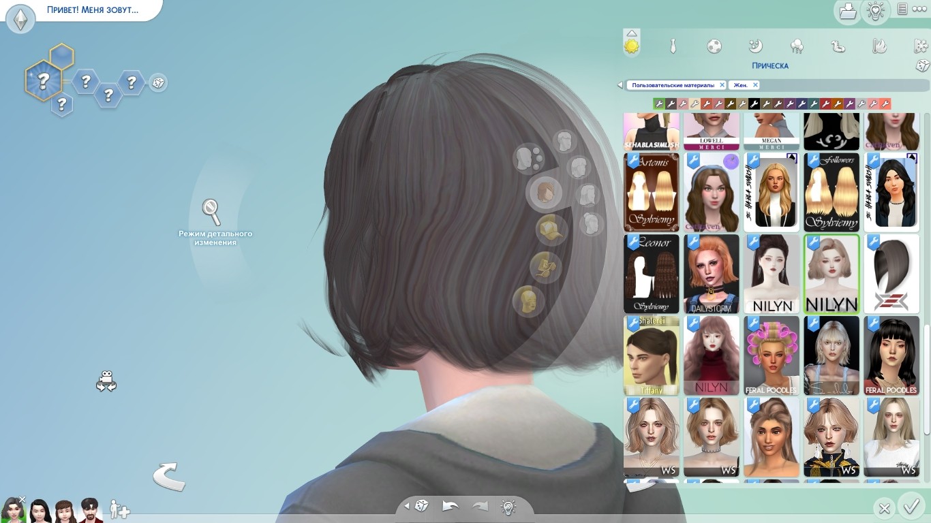Choose the Leonor Sylviemy hairstyle
This screenshot has width=931, height=523.
click(652, 274)
